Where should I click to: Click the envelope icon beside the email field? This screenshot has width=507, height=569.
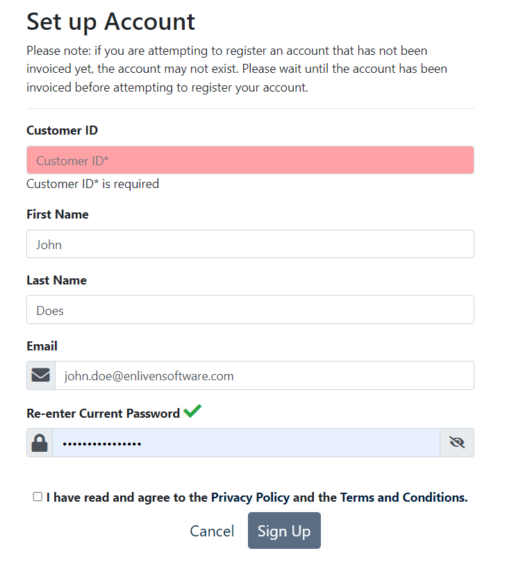41,375
